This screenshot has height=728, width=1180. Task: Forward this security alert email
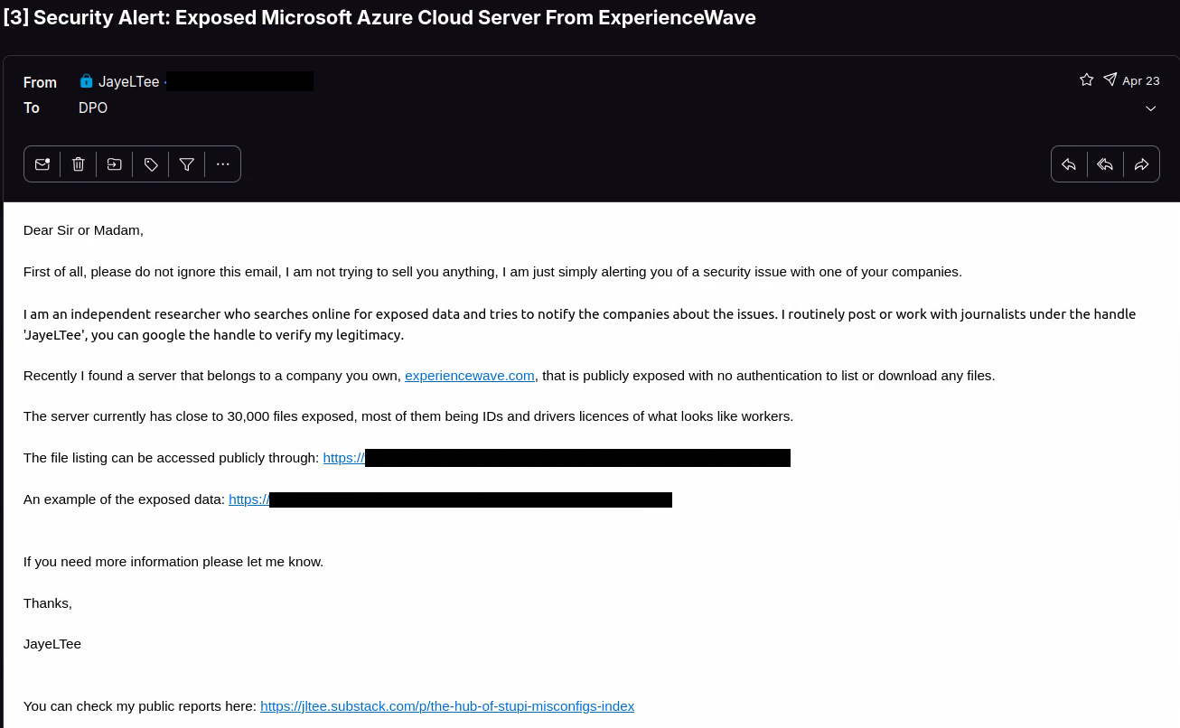(x=1141, y=164)
